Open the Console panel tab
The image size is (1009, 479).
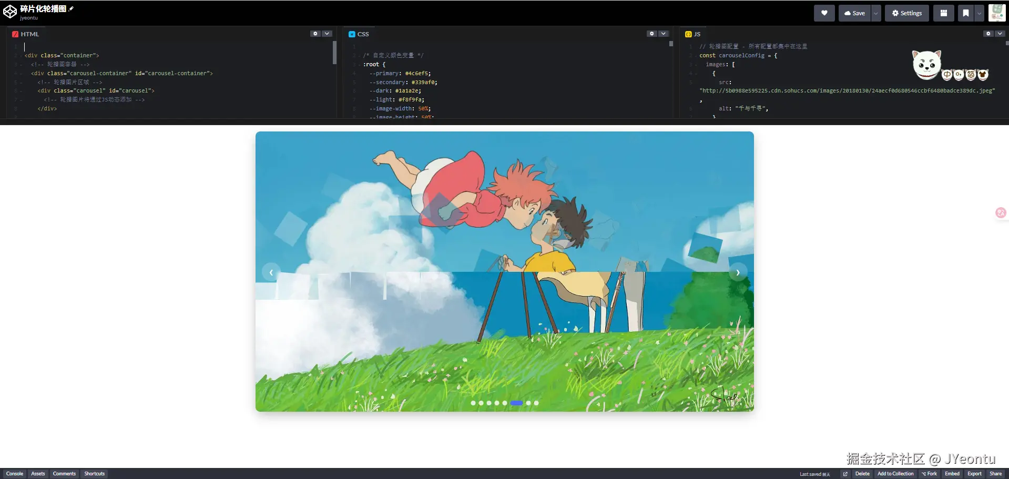[15, 474]
